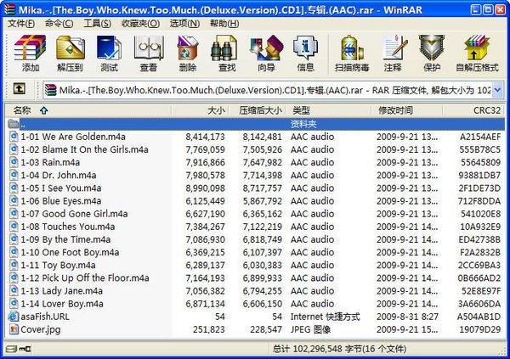Image resolution: width=510 pixels, height=359 pixels.
Task: Click the file icon of 1-14 Lover Boy.m4a
Action: pyautogui.click(x=14, y=303)
